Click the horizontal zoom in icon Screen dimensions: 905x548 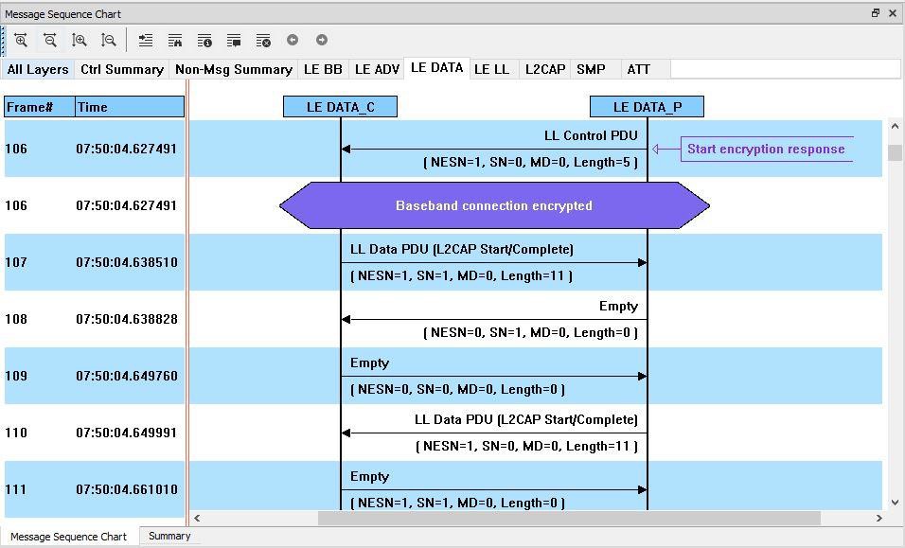click(21, 40)
